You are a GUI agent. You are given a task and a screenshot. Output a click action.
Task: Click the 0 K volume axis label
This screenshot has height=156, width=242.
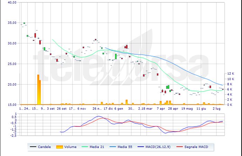coord(230,105)
